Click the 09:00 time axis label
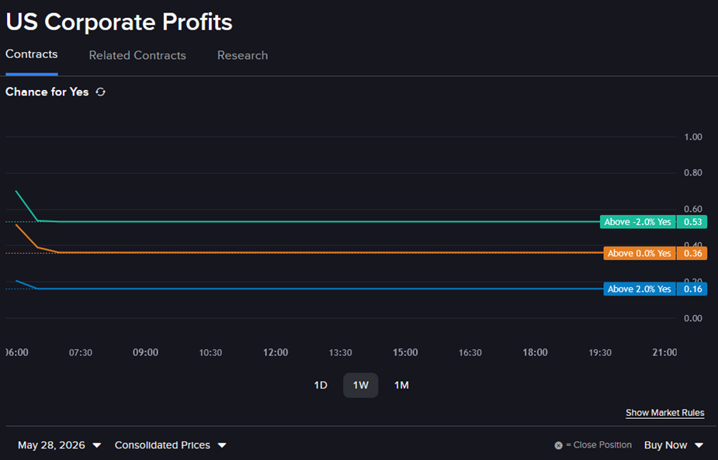This screenshot has height=460, width=718. coord(146,352)
